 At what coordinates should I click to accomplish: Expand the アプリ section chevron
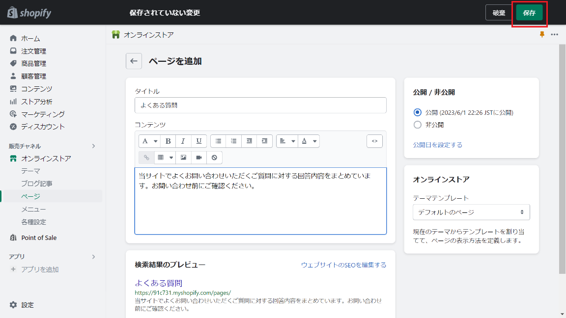(93, 257)
